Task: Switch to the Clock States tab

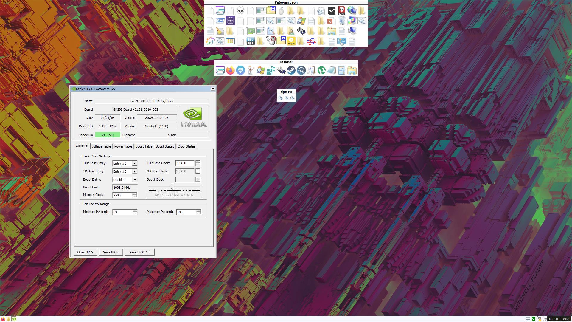Action: point(186,146)
